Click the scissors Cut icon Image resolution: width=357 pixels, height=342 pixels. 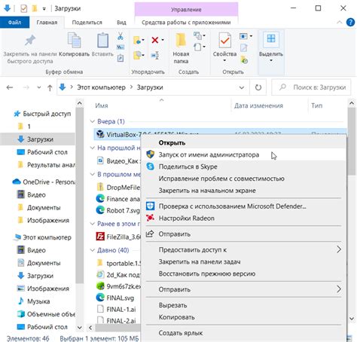point(121,36)
